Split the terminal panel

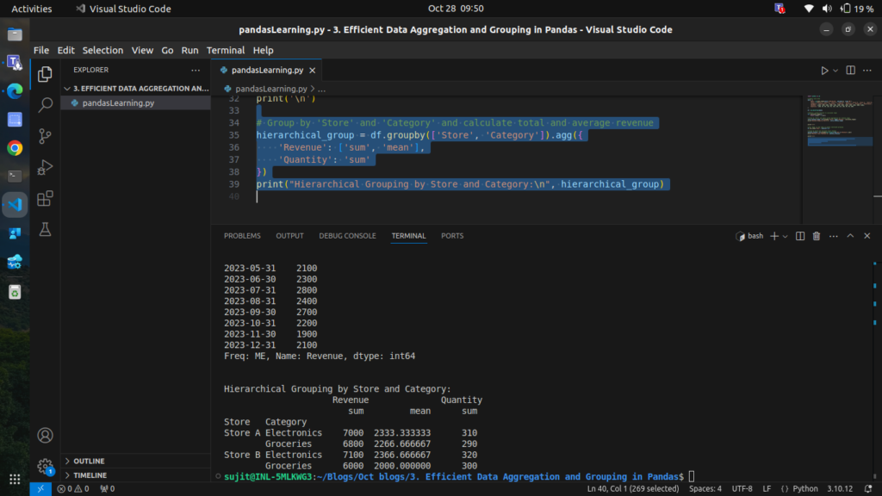pos(800,236)
